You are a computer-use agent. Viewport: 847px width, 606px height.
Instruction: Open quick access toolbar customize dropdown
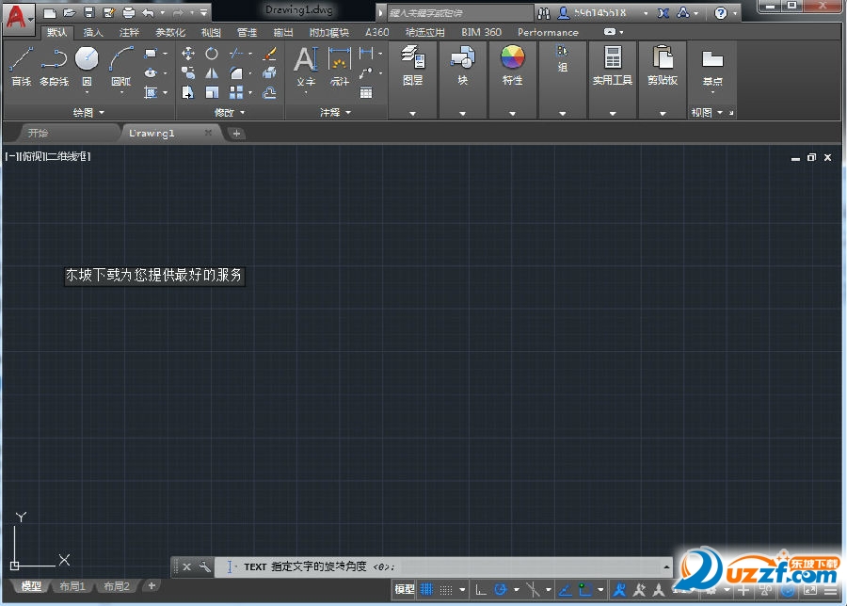tap(203, 13)
